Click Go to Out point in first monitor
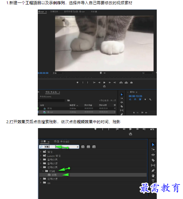Screen dimensions: 183x199 [114, 82]
